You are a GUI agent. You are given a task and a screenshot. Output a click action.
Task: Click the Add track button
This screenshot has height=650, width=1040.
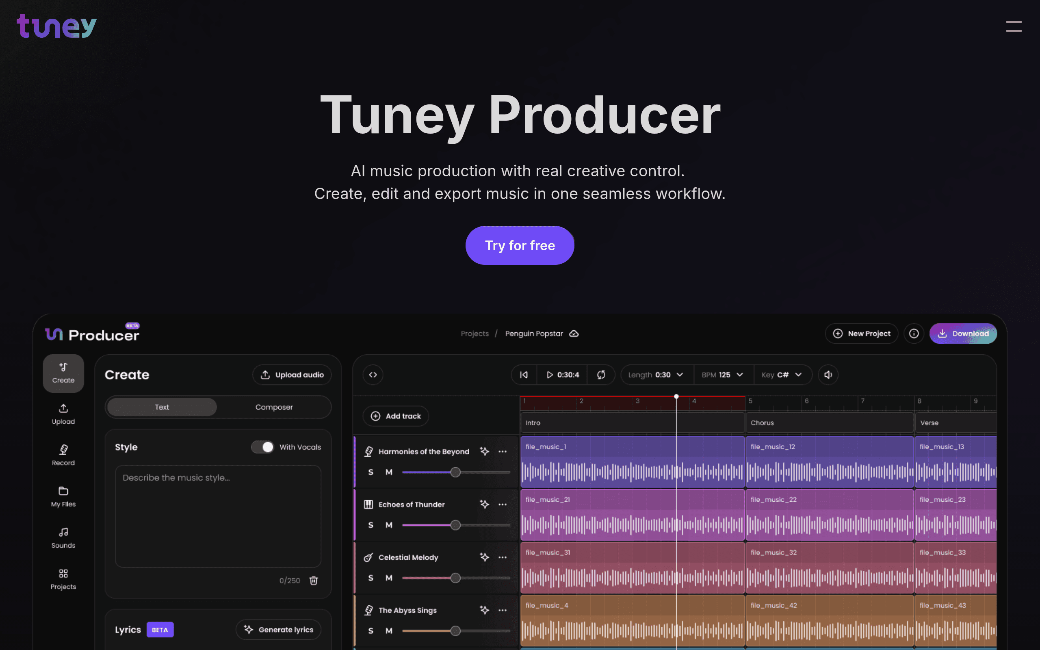coord(395,416)
